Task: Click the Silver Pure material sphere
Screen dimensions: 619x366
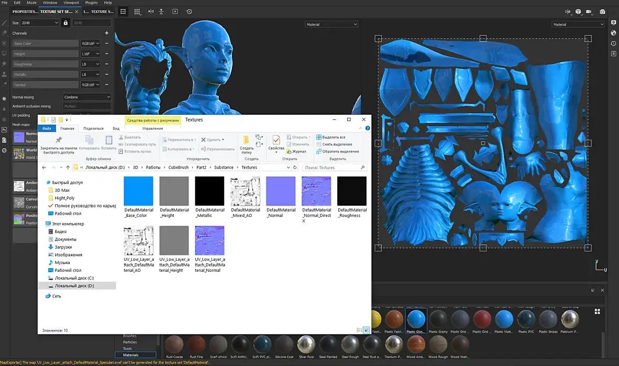Action: click(x=306, y=344)
